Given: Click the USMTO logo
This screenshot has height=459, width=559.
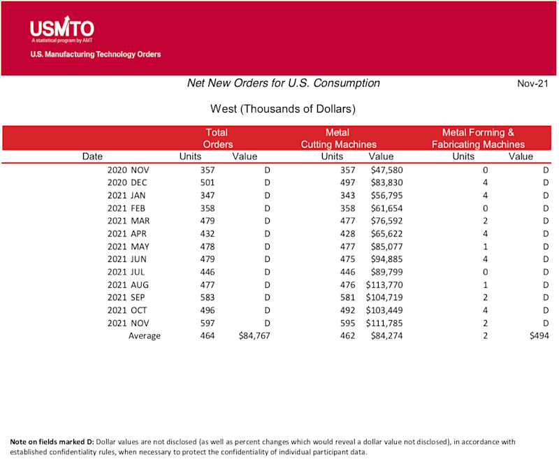Looking at the screenshot, I should tap(62, 29).
